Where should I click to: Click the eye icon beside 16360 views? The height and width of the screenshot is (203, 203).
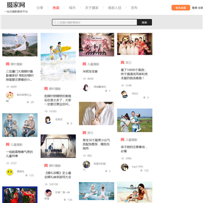pyautogui.click(x=46, y=111)
